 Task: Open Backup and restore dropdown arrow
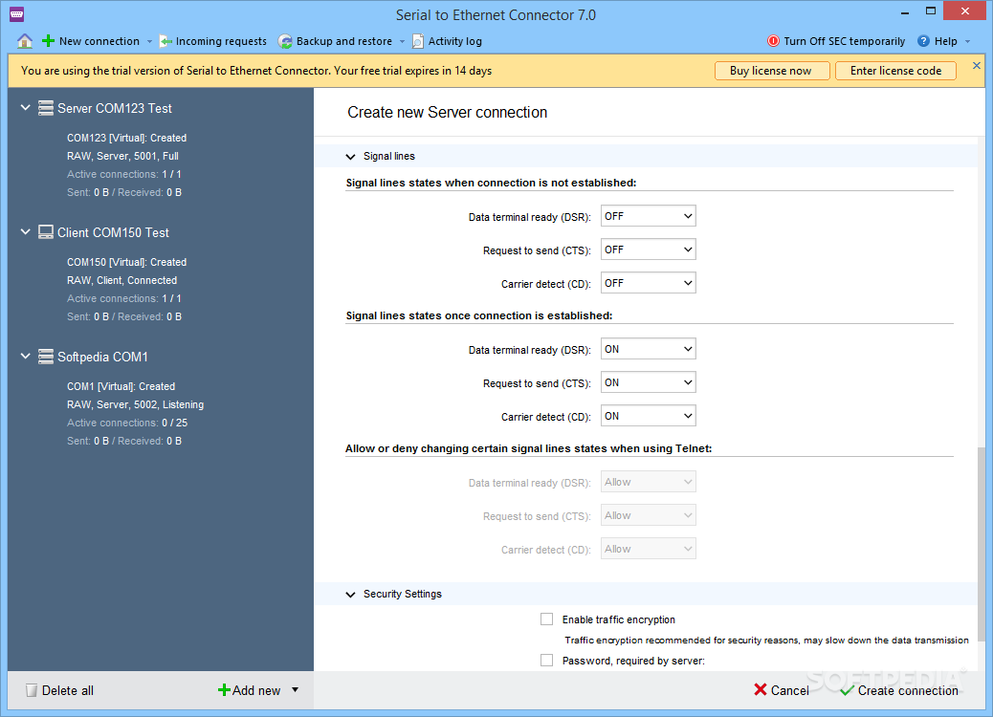(x=402, y=42)
